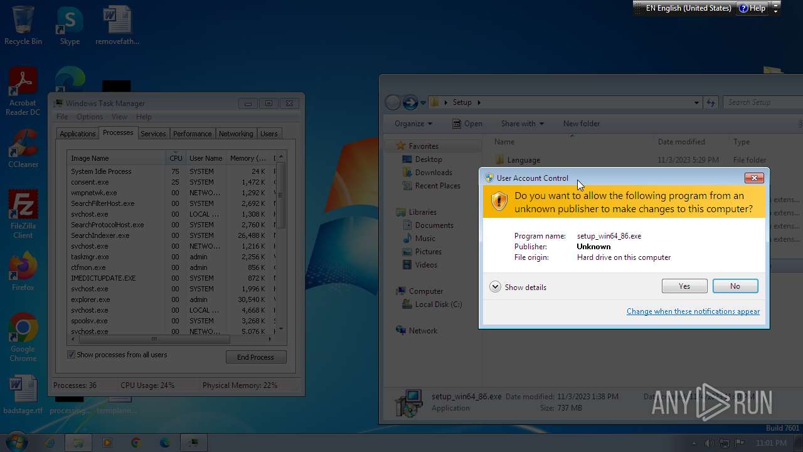Viewport: 803px width, 452px height.
Task: Select Local Disk (C:) in sidebar
Action: [439, 304]
